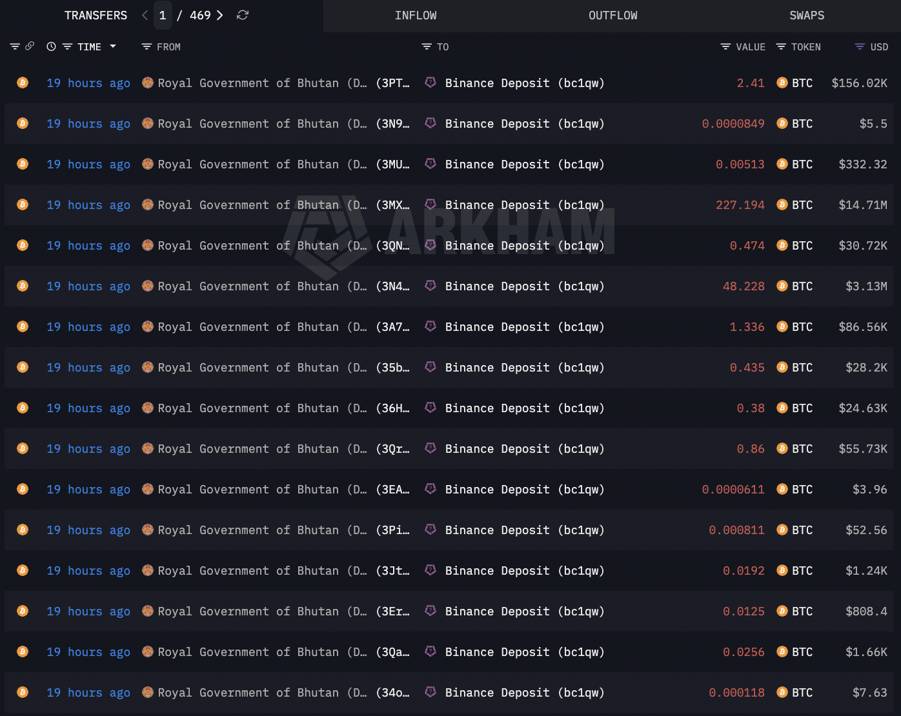Open the USD column filter
Screen dimensions: 901x716
pos(860,46)
